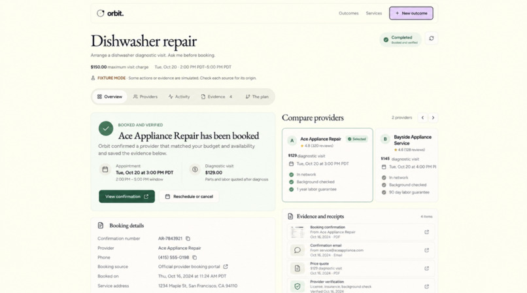
Task: Click the Booked on date Thu, Oct 16
Action: (192, 276)
